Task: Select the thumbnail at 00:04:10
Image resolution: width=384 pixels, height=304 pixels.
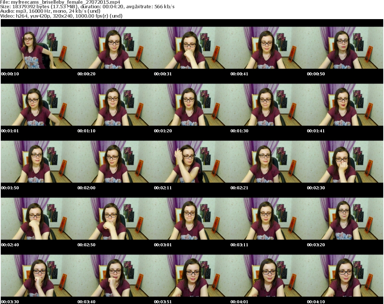Action: [x=345, y=276]
